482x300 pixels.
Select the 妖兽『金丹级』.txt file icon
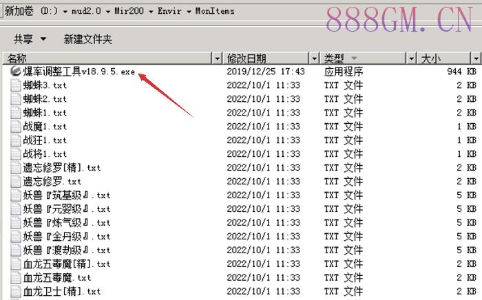pyautogui.click(x=16, y=237)
